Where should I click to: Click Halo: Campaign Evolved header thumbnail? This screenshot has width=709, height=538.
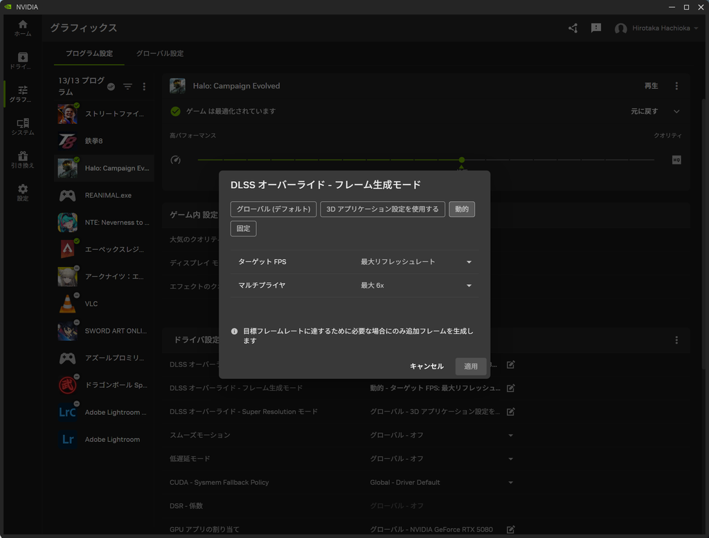(x=177, y=86)
